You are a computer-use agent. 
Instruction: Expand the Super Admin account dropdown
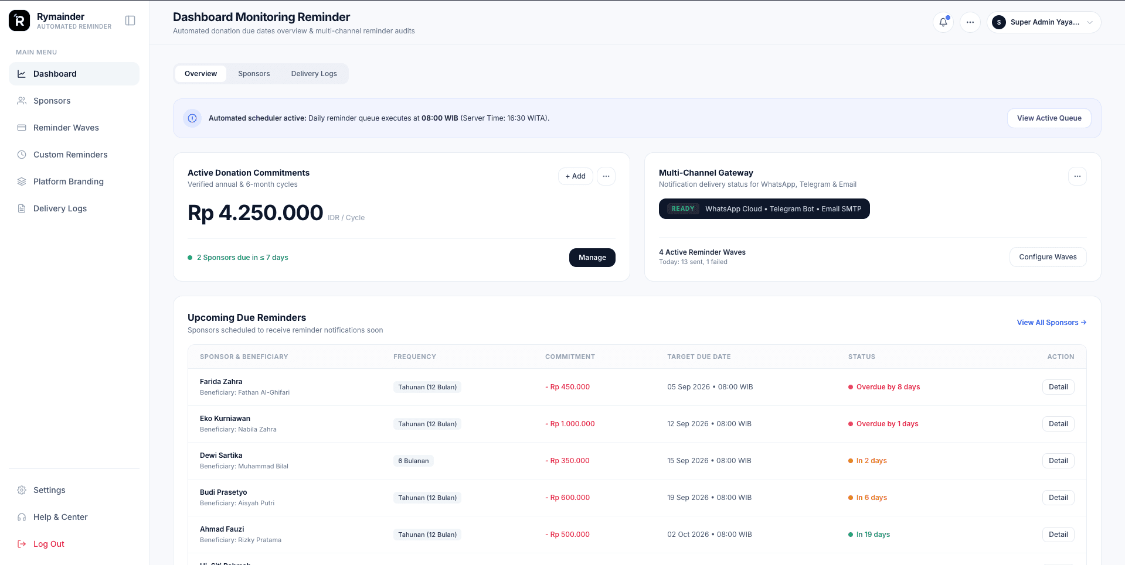[x=1090, y=22]
